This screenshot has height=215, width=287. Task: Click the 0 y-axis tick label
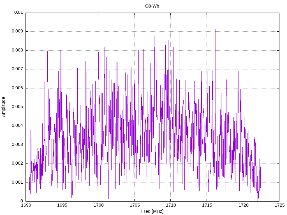(22, 201)
